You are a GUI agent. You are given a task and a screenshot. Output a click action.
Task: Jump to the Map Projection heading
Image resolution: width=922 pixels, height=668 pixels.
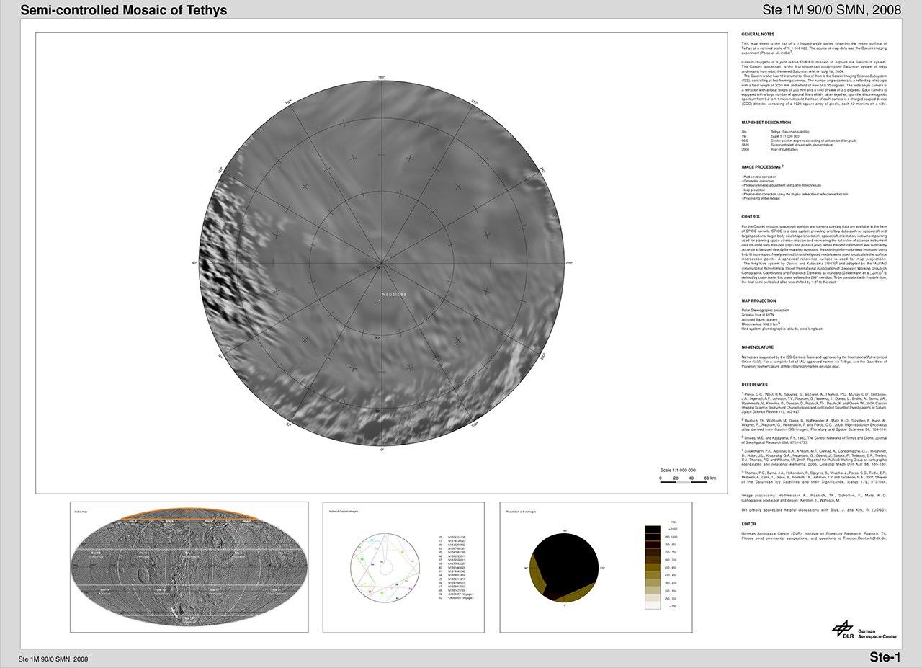(759, 300)
